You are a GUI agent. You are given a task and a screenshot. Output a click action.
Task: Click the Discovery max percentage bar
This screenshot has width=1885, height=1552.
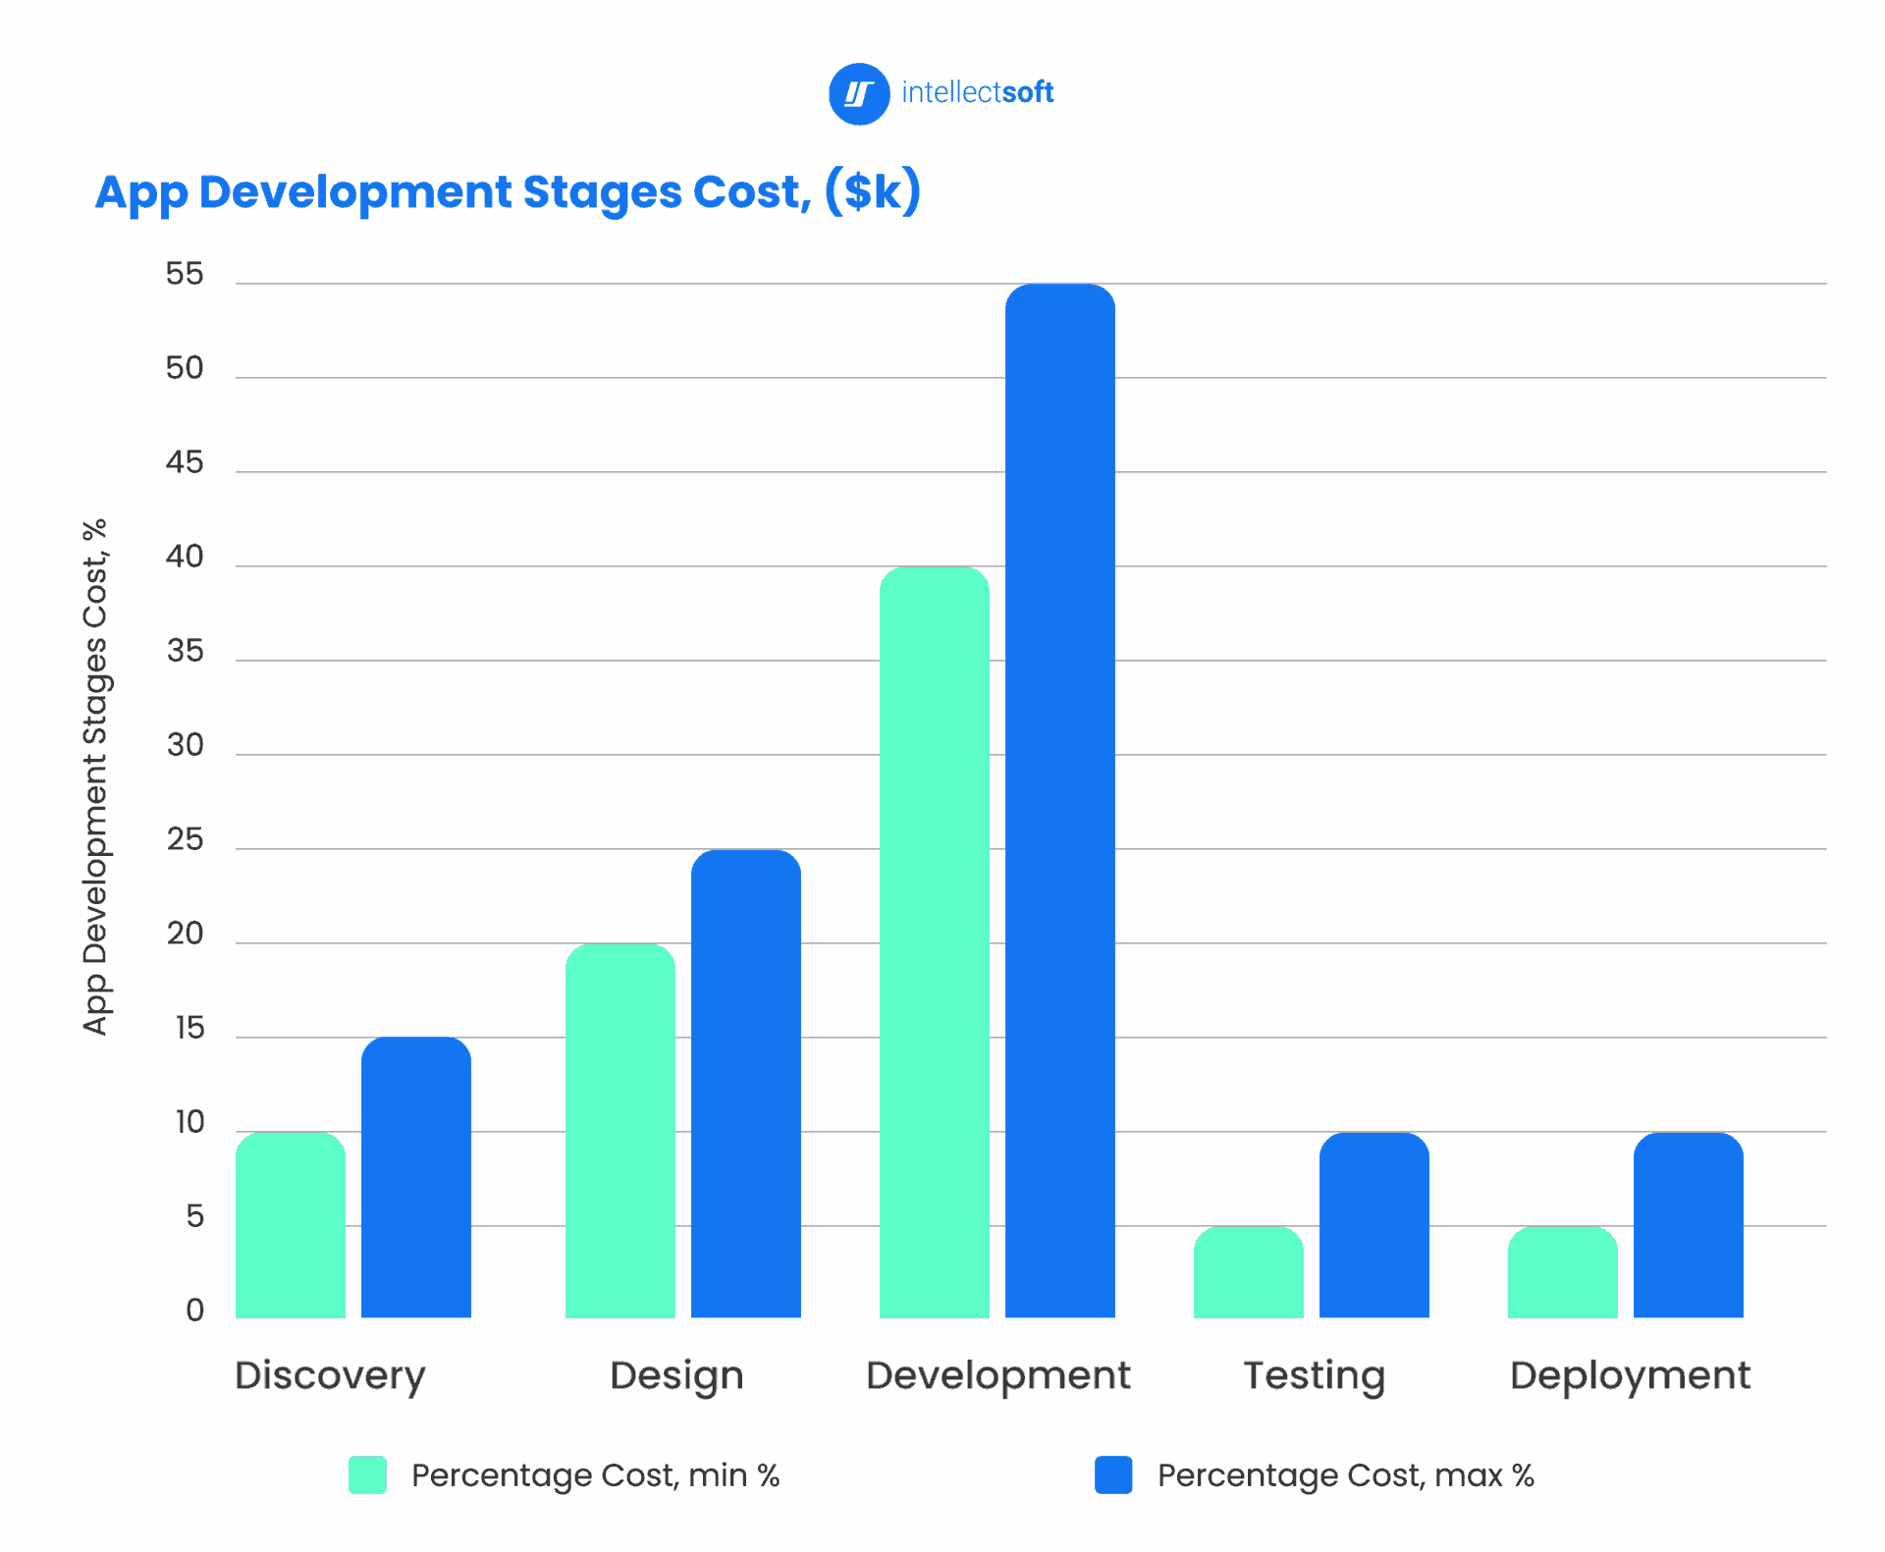tap(416, 1178)
